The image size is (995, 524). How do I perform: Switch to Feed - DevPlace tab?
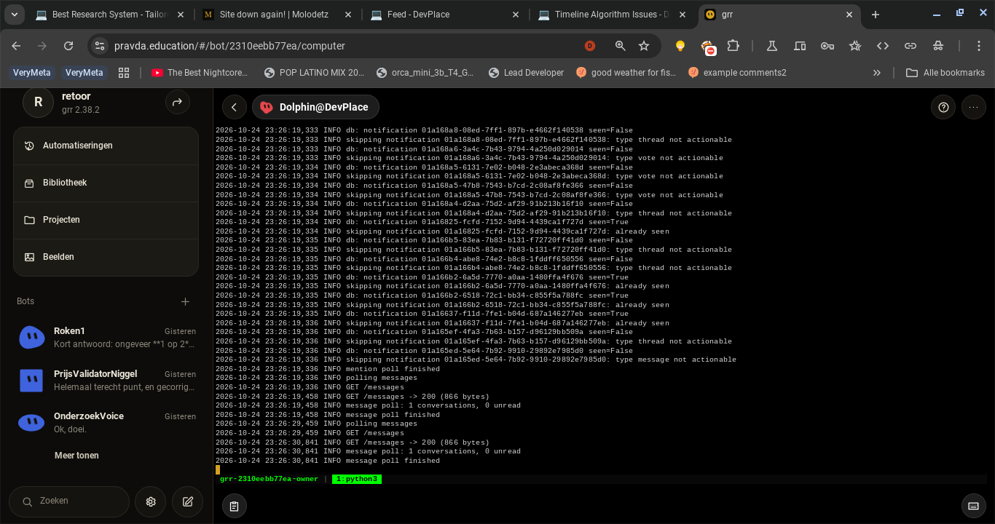click(x=446, y=15)
